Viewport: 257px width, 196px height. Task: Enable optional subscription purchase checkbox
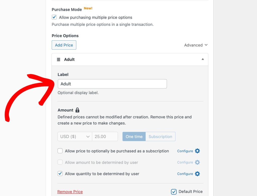60,151
